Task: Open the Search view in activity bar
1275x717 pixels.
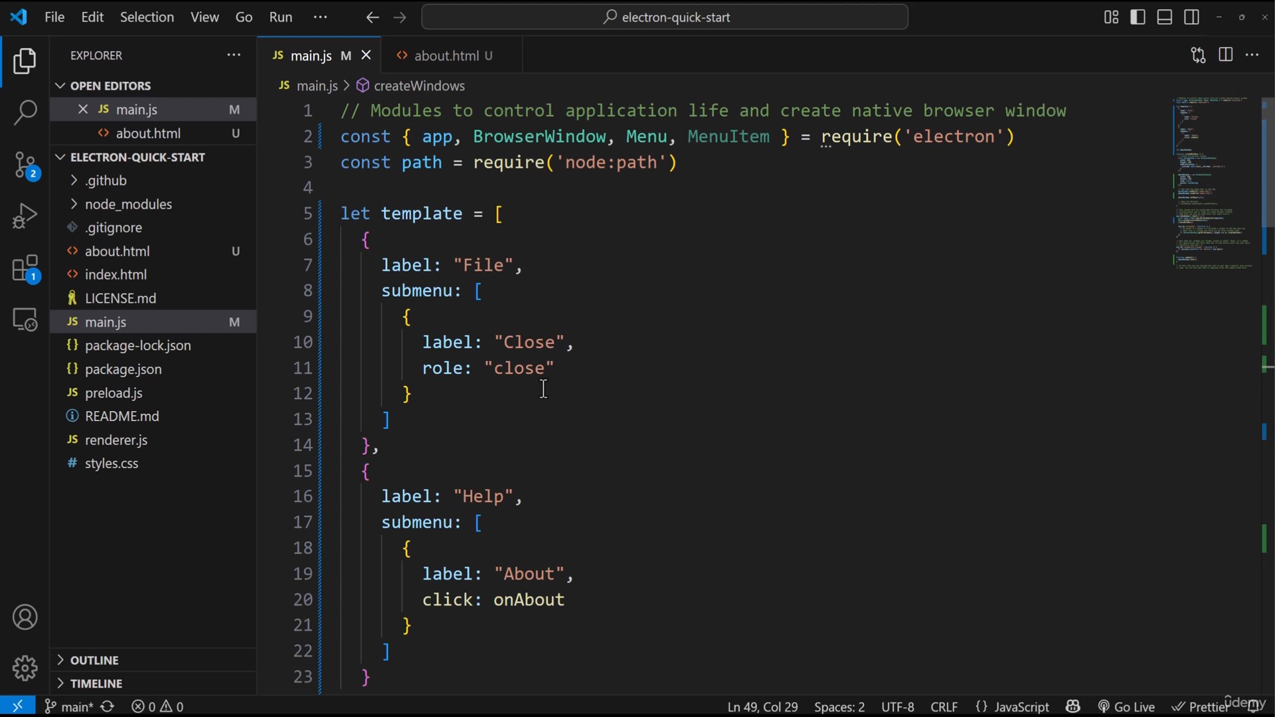Action: coord(25,112)
